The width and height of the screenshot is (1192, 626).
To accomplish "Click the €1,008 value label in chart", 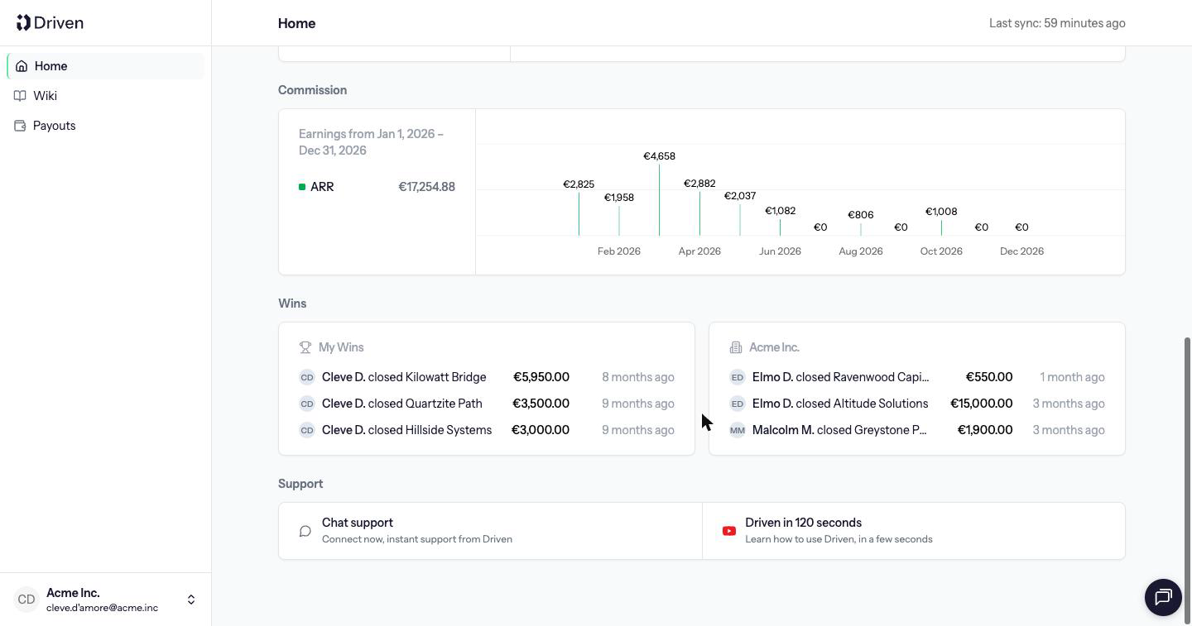I will (941, 212).
